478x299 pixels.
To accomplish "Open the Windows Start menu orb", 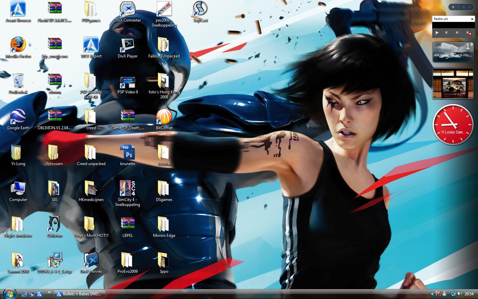I will (x=9, y=293).
